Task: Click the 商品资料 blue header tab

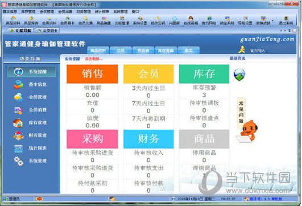Action: (x=98, y=51)
